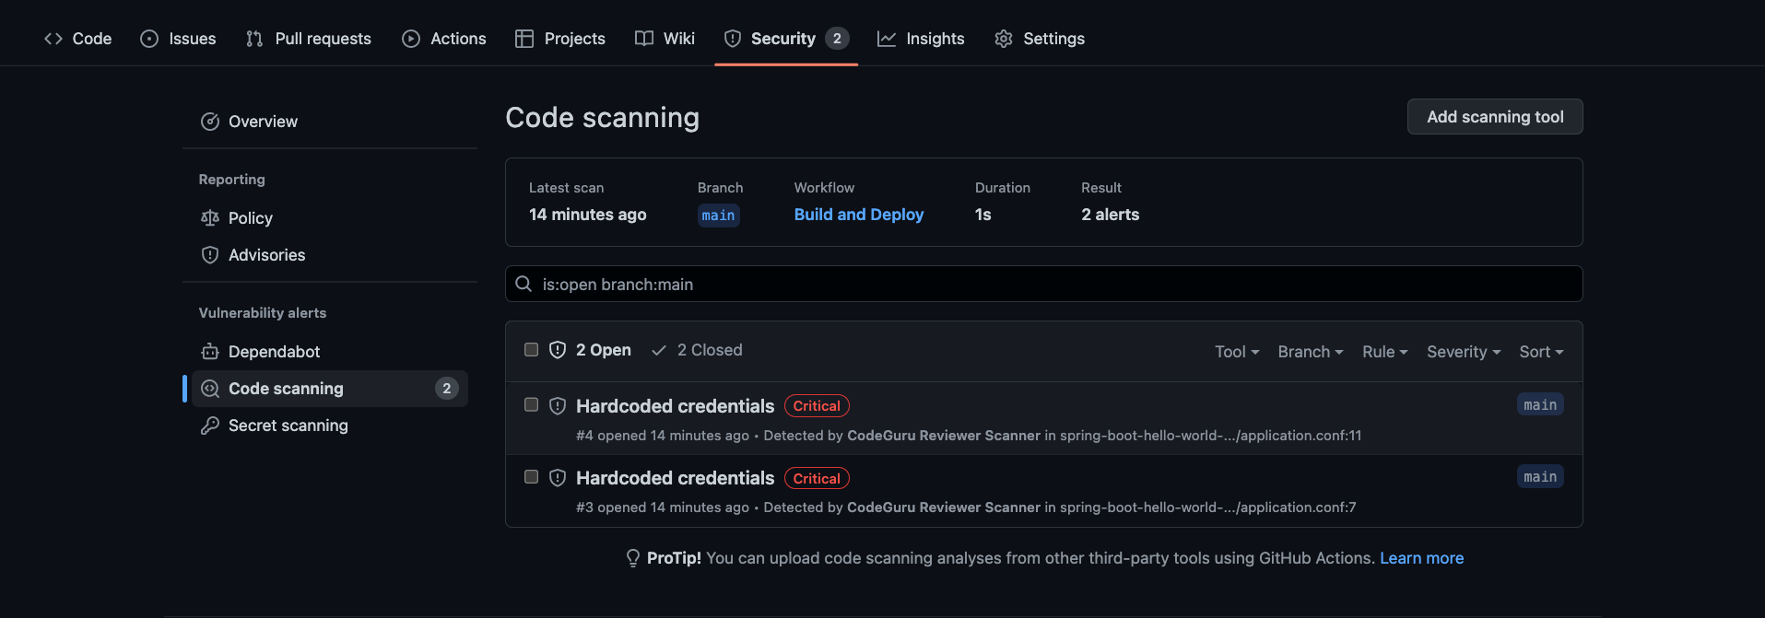Click the ProTip lightbulb icon

633,558
